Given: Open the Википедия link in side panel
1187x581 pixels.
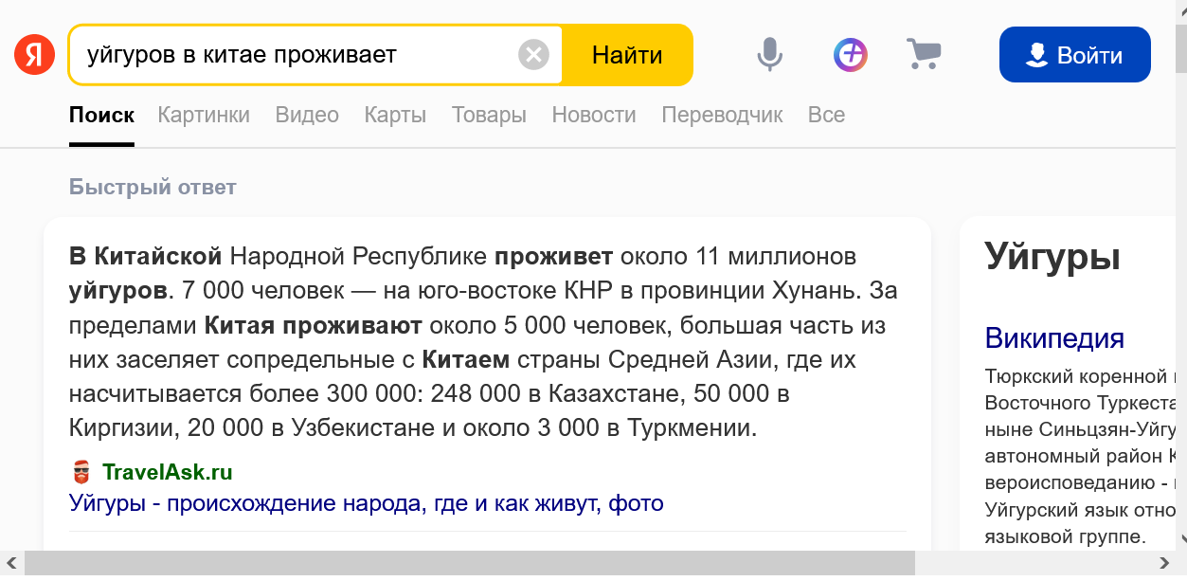Looking at the screenshot, I should pos(1054,337).
